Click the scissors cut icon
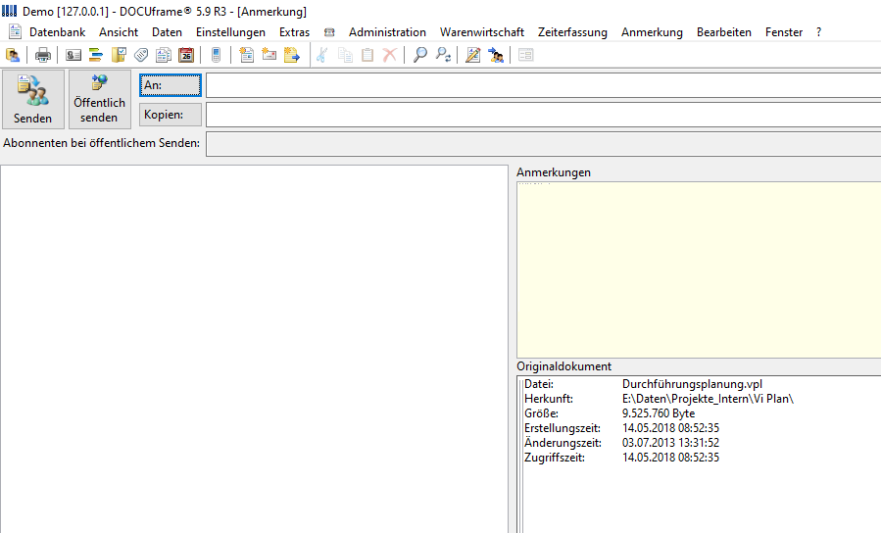 pyautogui.click(x=322, y=55)
